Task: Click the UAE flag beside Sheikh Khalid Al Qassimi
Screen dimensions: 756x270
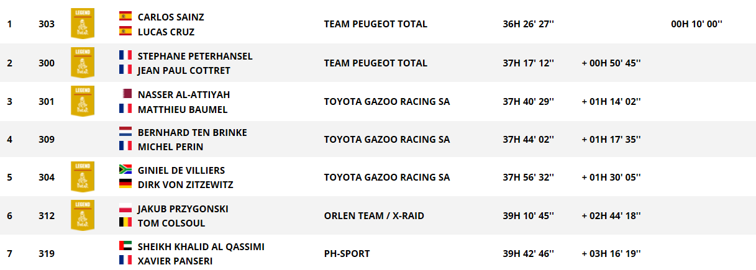Action: coord(125,246)
